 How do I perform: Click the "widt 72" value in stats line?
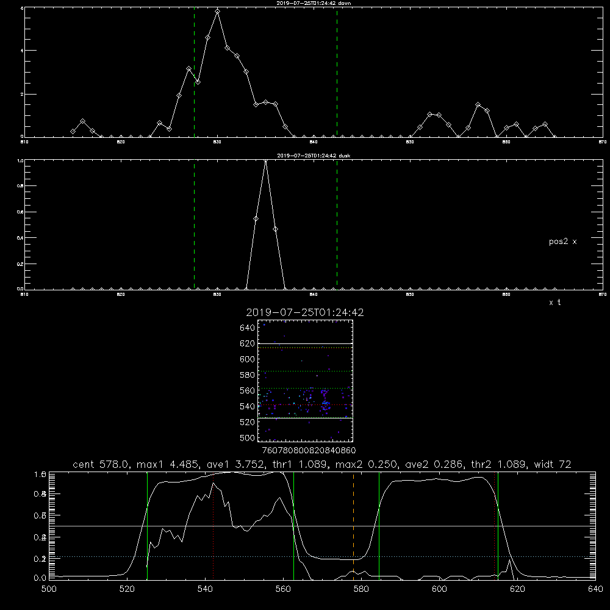(553, 464)
